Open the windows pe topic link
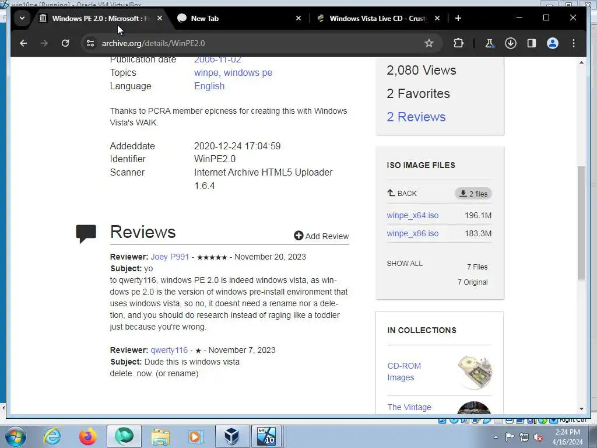 (248, 73)
